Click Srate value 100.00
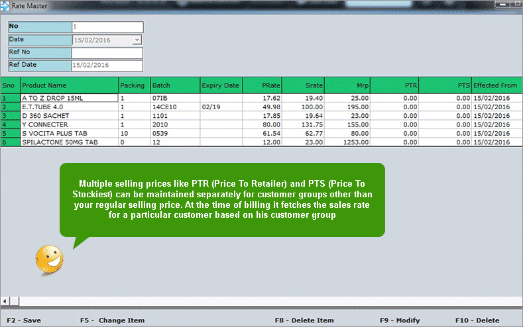 coord(303,107)
